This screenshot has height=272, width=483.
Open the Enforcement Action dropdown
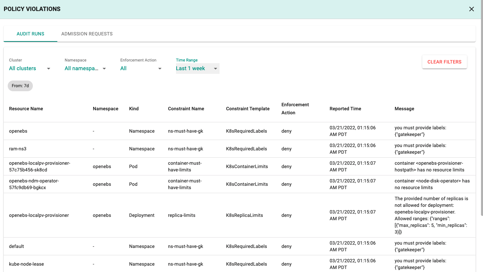click(141, 69)
